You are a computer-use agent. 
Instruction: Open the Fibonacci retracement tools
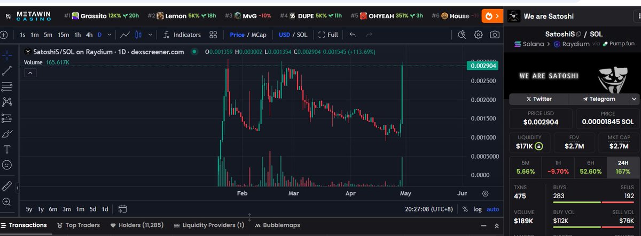(7, 86)
